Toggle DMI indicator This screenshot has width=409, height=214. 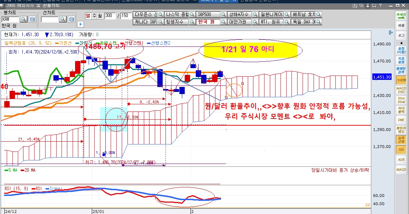(401, 120)
